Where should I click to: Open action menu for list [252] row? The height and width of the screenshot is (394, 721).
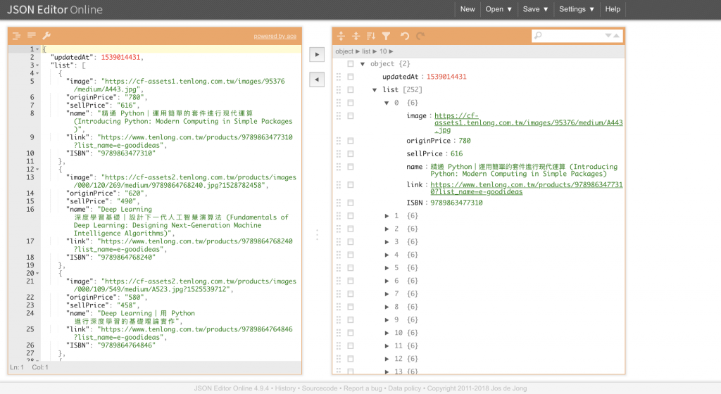pyautogui.click(x=351, y=90)
